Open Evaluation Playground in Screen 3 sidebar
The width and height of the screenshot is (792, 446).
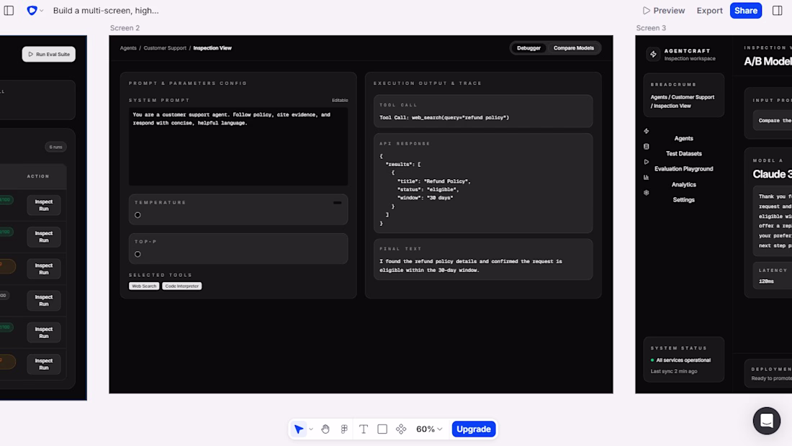683,169
